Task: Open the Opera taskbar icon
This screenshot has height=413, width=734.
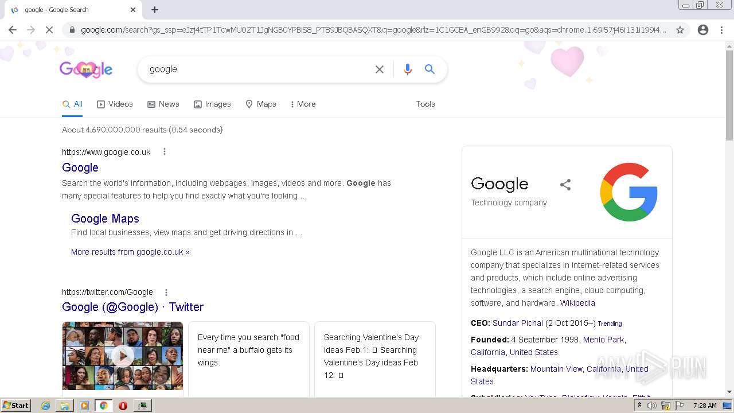Action: coord(123,406)
